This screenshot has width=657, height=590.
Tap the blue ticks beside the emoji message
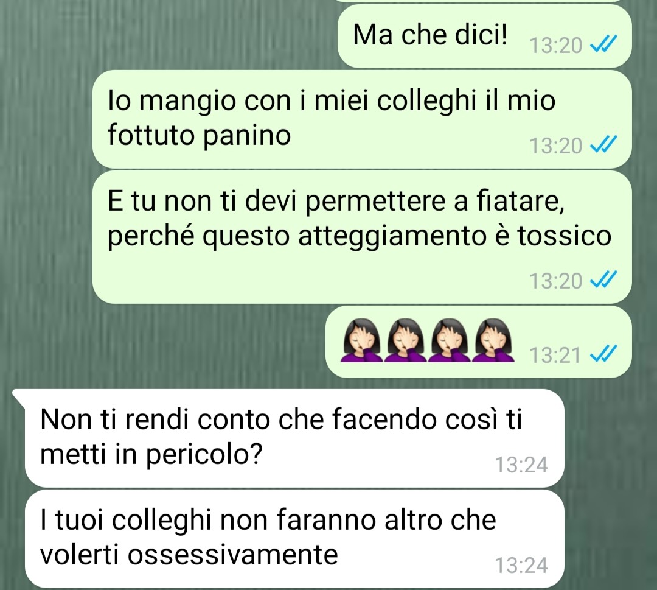[603, 354]
